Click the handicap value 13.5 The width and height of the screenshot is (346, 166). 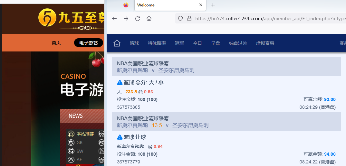pos(157,125)
